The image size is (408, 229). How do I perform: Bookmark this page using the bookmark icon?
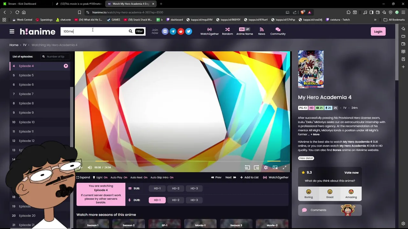(79, 12)
